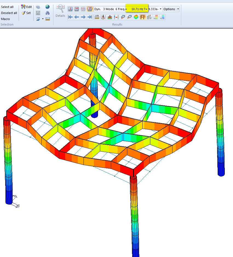Toggle the highlighted dynamic mode results icon

tap(90, 9)
